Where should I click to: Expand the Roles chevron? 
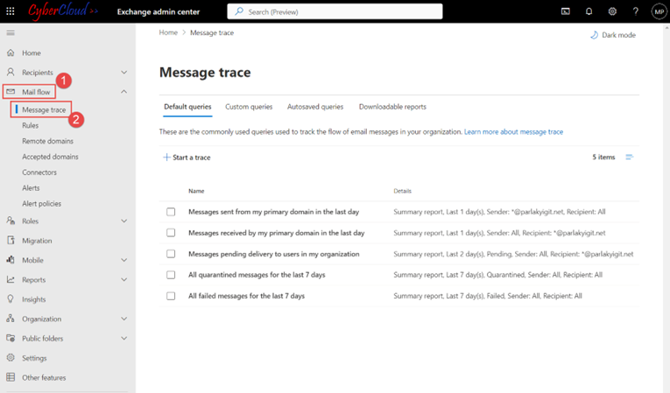[x=123, y=221]
